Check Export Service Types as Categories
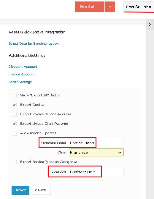This screenshot has height=199, width=154. pyautogui.click(x=14, y=162)
